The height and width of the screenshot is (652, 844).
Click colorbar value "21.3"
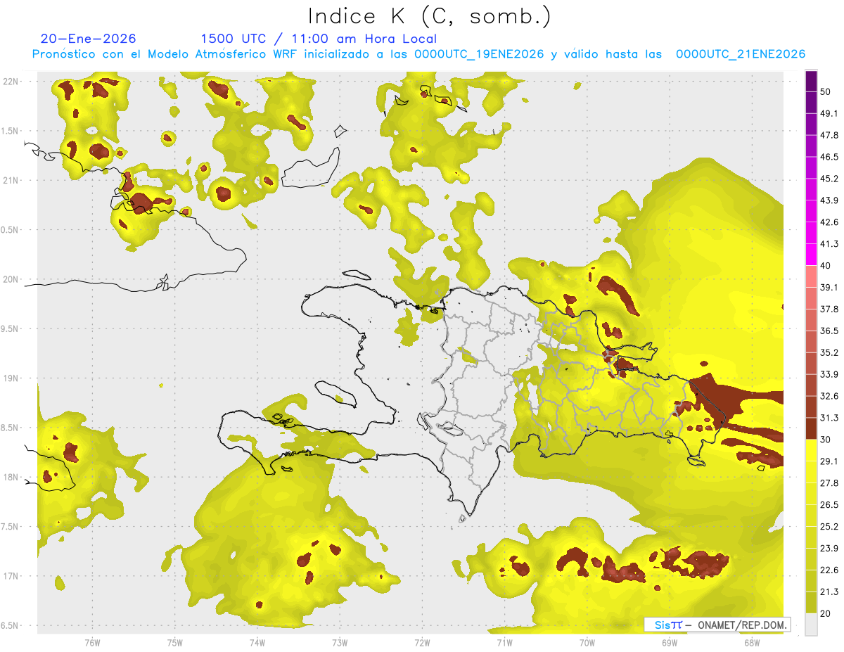click(x=829, y=592)
